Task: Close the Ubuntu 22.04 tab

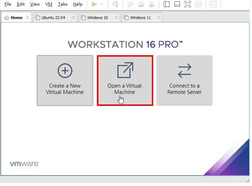Action: point(73,17)
